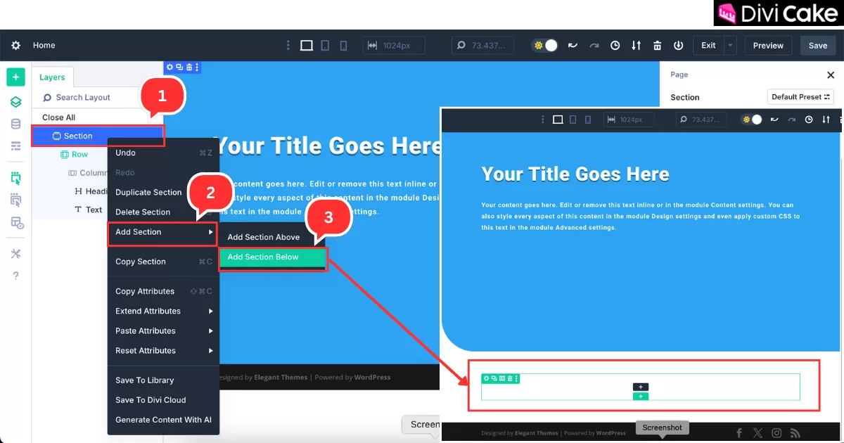The width and height of the screenshot is (844, 443).
Task: Open the Default Preset dropdown
Action: point(800,97)
